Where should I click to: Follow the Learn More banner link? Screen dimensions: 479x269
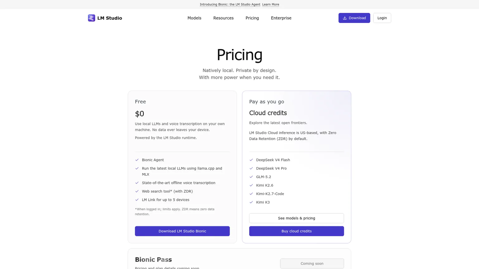271,4
